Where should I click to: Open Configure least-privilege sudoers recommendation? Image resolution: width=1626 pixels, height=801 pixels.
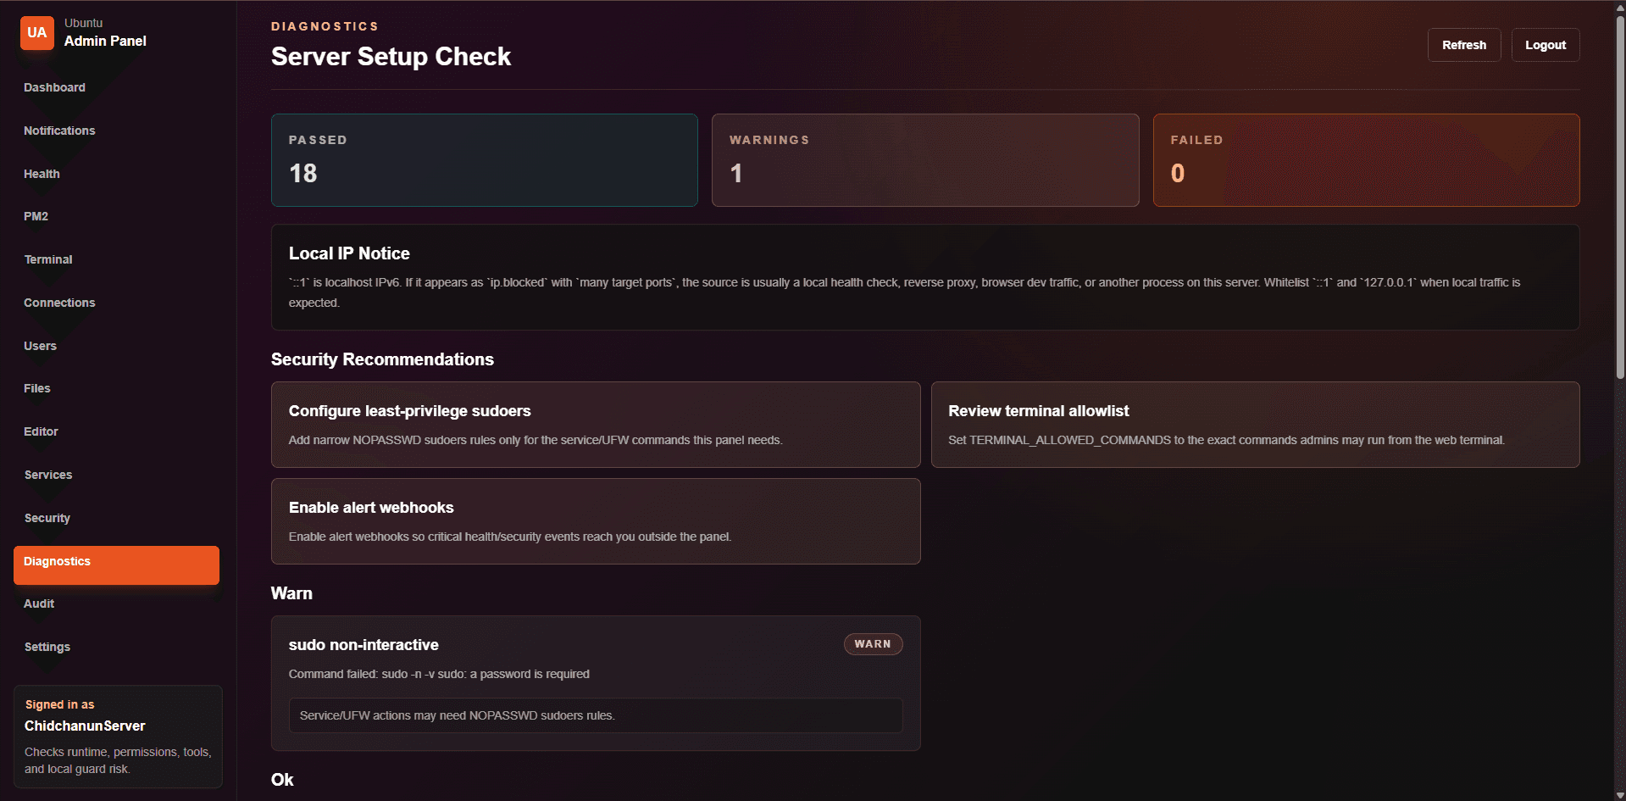click(x=596, y=425)
